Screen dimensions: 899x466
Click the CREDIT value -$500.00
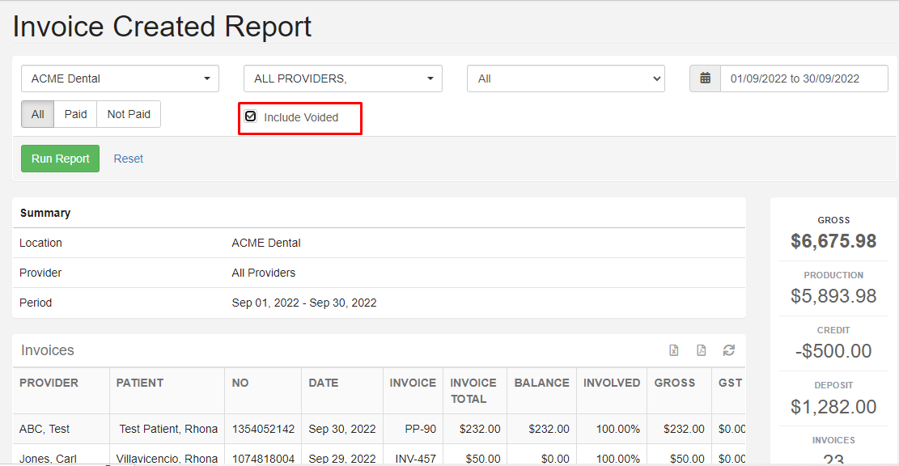coord(833,351)
